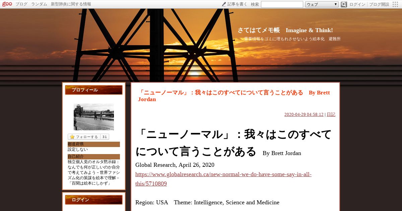Click 設定しない text in profile

(78, 150)
